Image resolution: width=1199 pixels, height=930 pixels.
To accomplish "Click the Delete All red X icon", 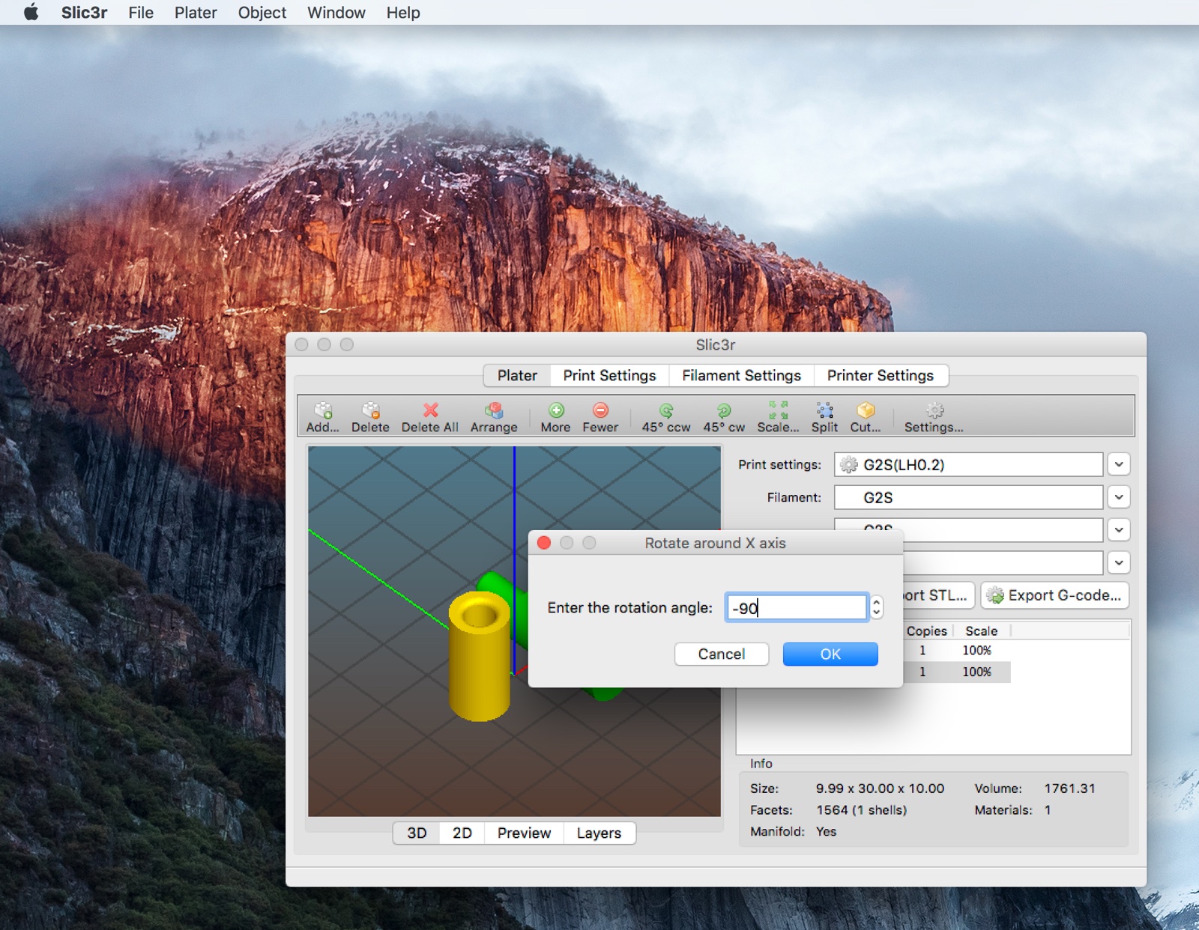I will [x=430, y=411].
